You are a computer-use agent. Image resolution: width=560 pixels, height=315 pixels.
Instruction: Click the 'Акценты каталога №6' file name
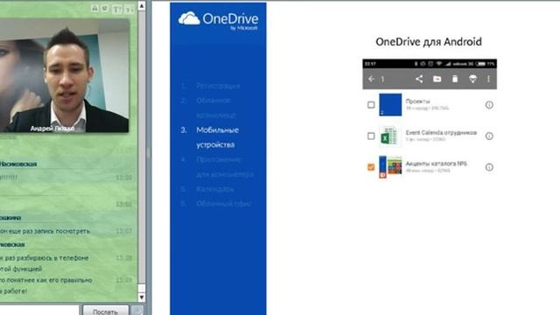click(x=436, y=164)
